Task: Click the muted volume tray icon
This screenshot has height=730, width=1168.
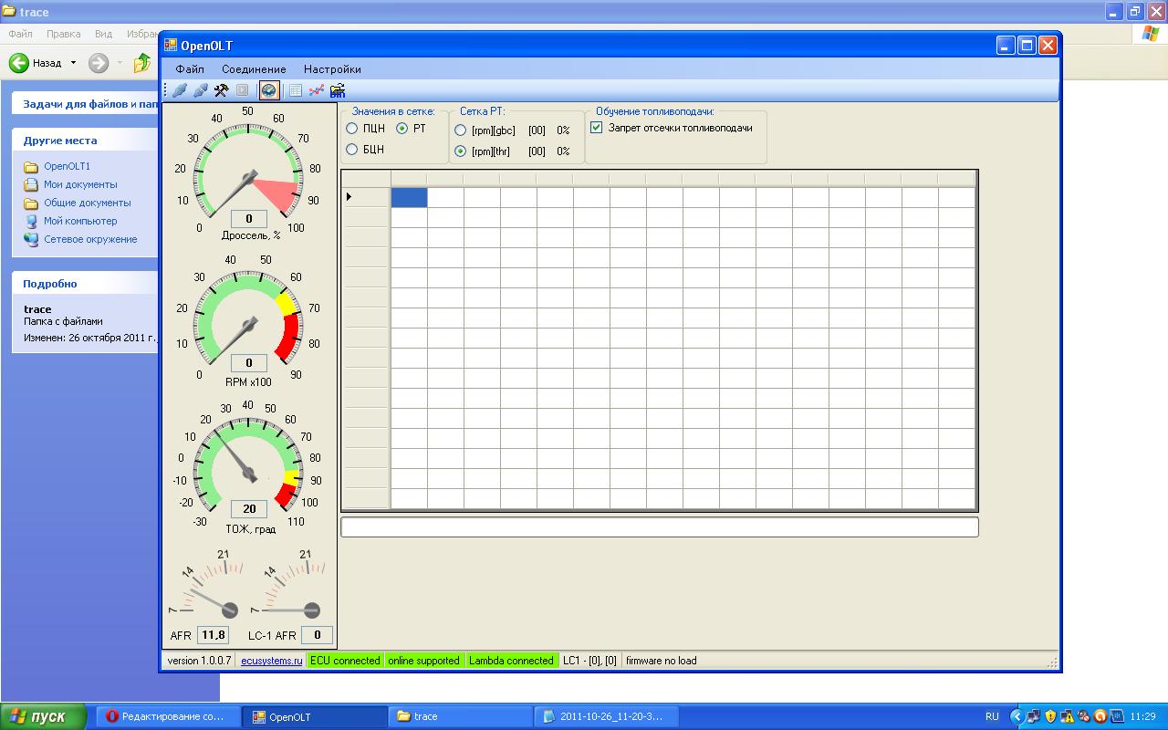Action: point(1084,716)
